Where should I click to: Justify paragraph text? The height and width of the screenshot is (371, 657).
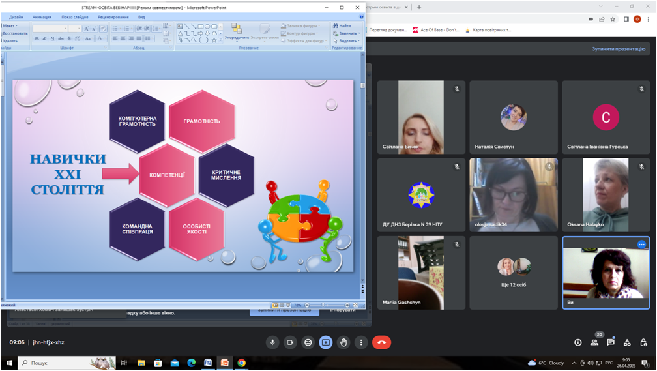139,38
